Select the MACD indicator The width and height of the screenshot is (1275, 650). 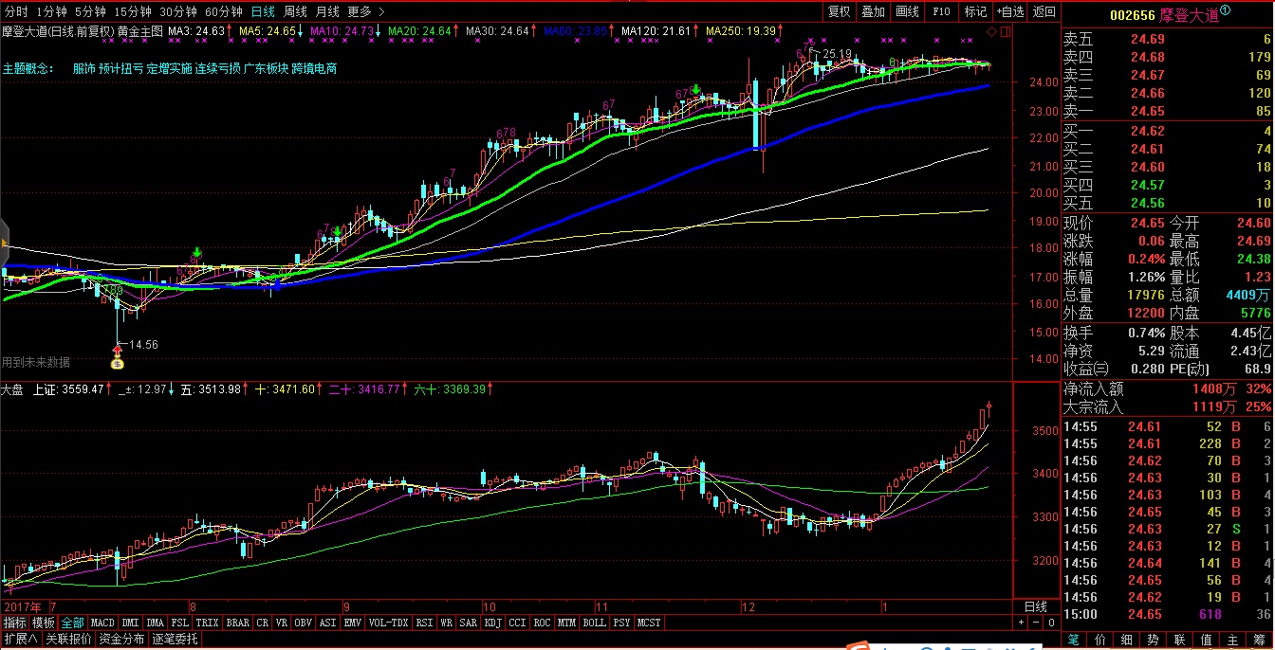click(x=102, y=623)
